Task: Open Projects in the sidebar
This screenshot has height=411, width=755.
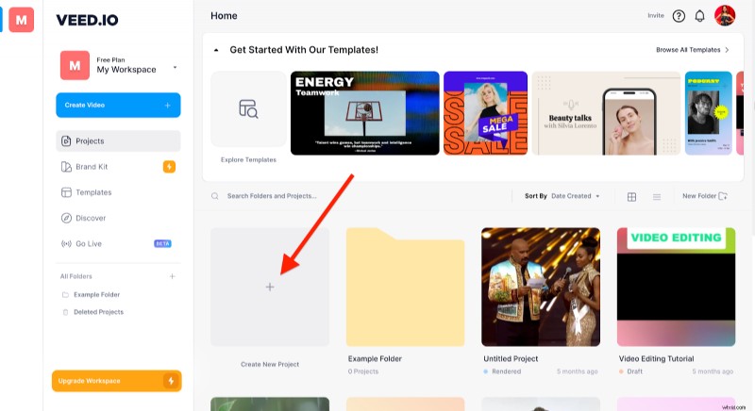Action: [118, 141]
